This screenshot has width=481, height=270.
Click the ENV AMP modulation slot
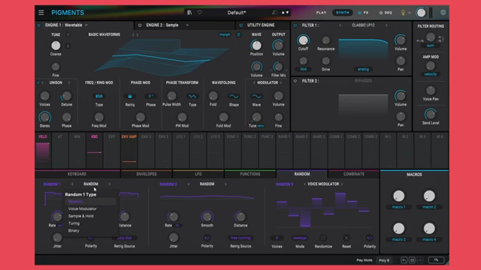click(x=129, y=149)
